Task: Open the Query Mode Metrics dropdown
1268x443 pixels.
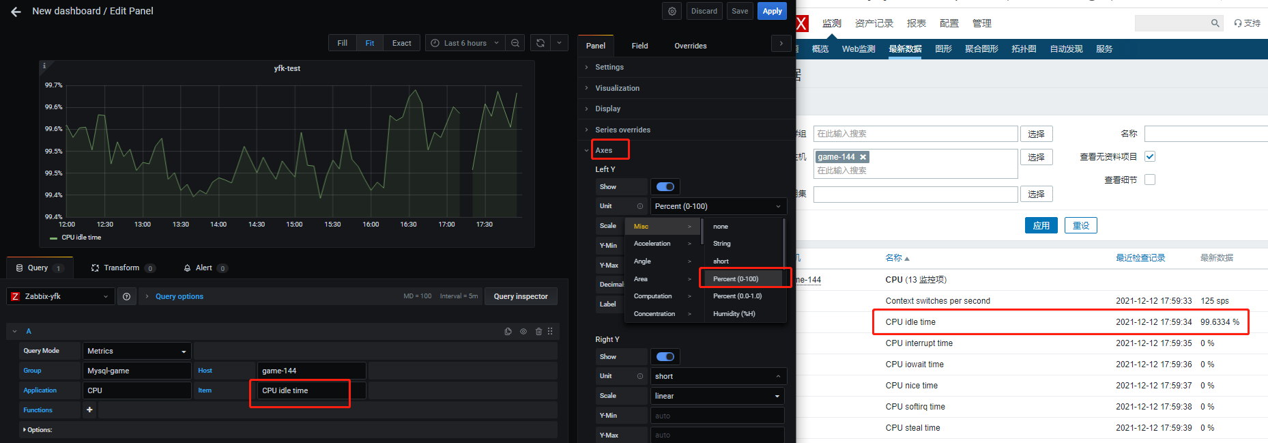Action: (136, 351)
